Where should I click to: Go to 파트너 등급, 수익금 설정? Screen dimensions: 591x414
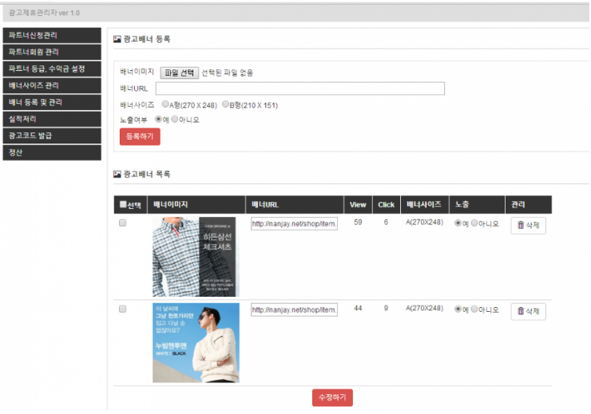click(52, 69)
